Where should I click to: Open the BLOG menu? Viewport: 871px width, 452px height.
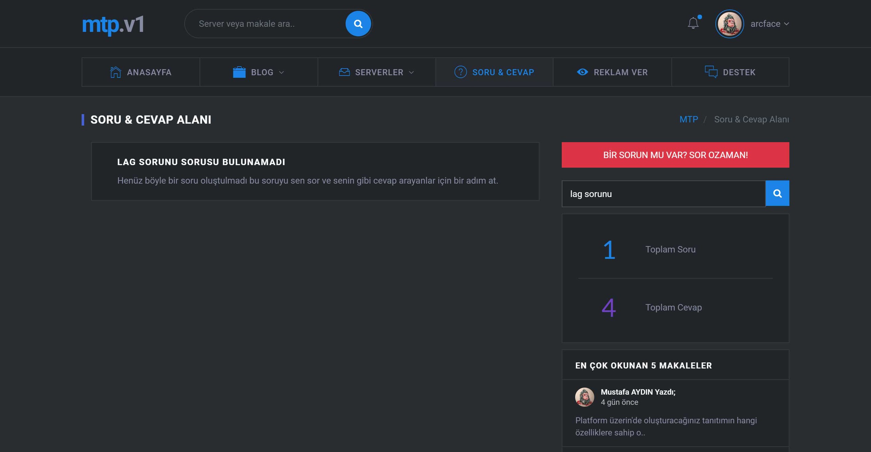coord(259,72)
